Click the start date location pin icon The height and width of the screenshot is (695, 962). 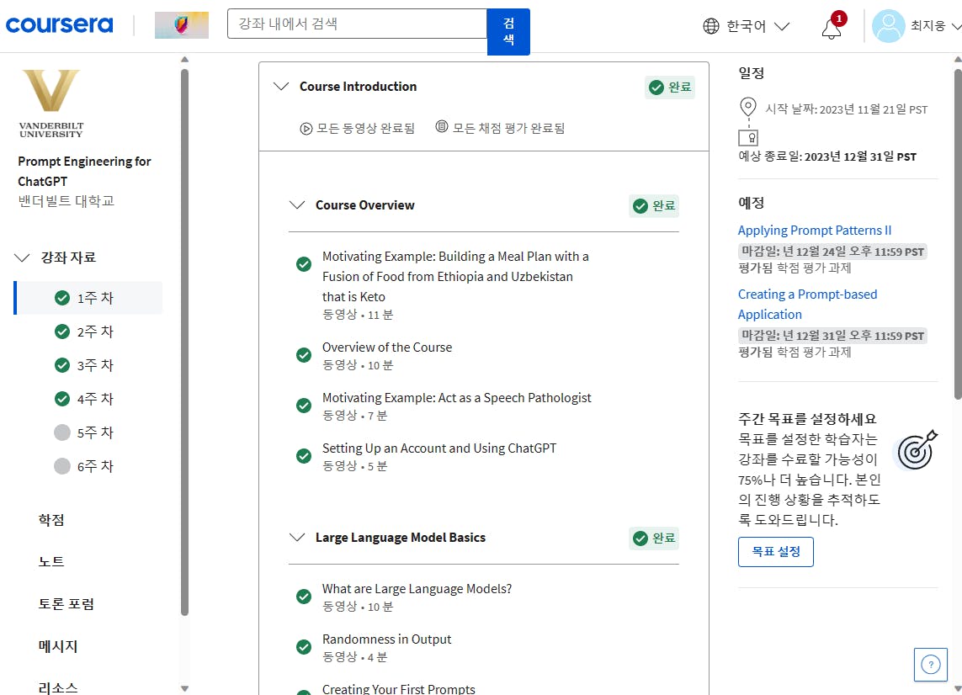pyautogui.click(x=748, y=108)
